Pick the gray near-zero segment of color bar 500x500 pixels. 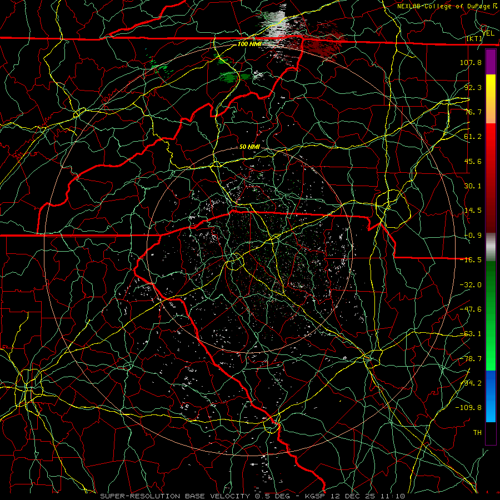491,247
